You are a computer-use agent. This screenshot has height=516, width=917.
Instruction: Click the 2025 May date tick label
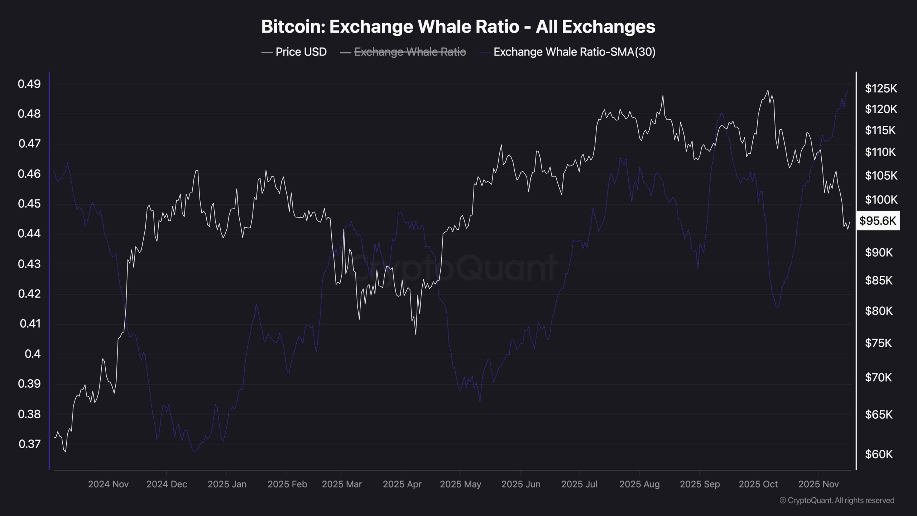click(x=460, y=484)
